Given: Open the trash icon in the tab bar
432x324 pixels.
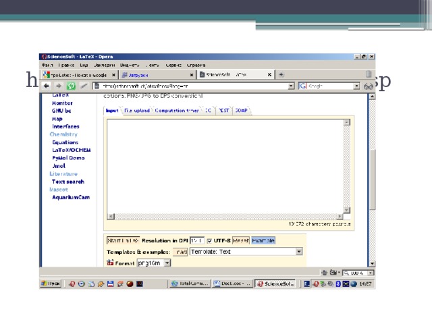Looking at the screenshot, I should (369, 74).
